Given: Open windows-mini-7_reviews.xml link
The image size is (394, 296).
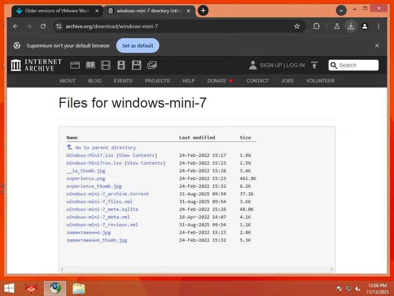Looking at the screenshot, I should pos(102,225).
